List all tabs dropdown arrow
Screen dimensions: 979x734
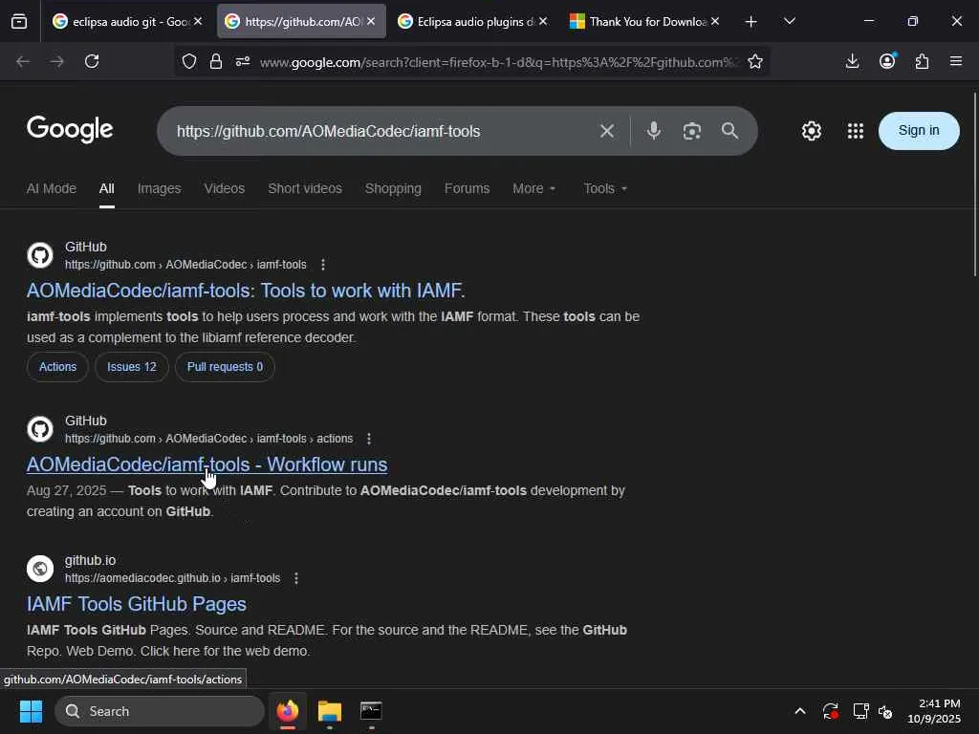(789, 22)
